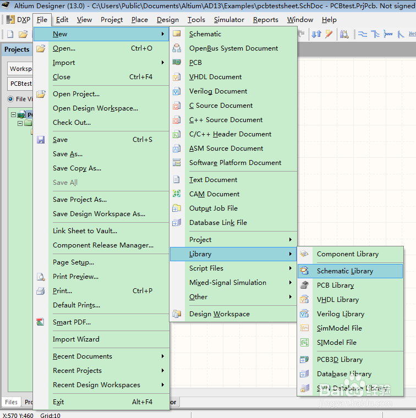The height and width of the screenshot is (418, 416).
Task: Click the Verilog Document icon
Action: [177, 91]
